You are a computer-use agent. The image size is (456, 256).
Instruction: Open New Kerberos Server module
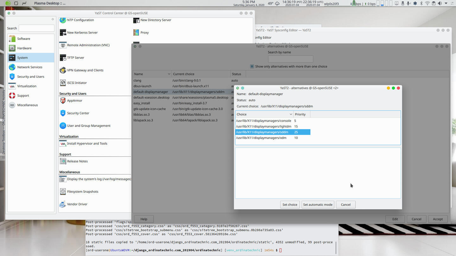(x=79, y=33)
